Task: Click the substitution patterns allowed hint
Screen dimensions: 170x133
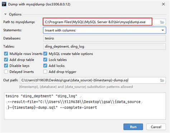Action: pyautogui.click(x=76, y=87)
